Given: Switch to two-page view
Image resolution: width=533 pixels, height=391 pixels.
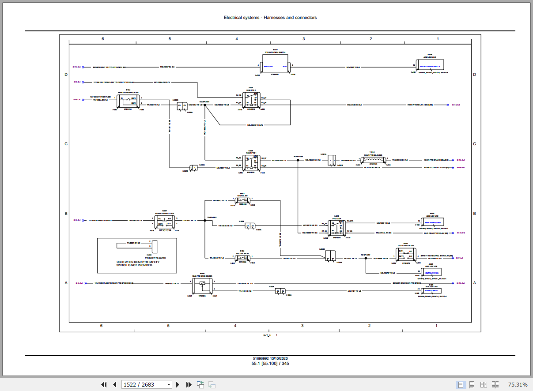Looking at the screenshot, I should [x=484, y=384].
